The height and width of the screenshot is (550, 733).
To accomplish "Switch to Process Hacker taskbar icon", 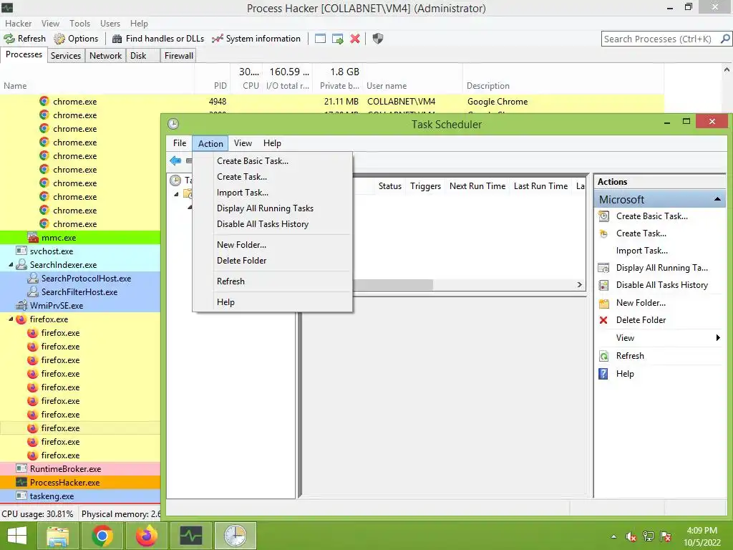I will point(190,536).
